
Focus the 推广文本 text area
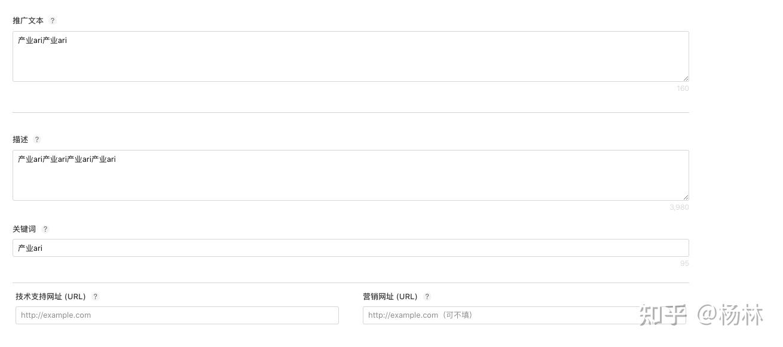(x=350, y=57)
